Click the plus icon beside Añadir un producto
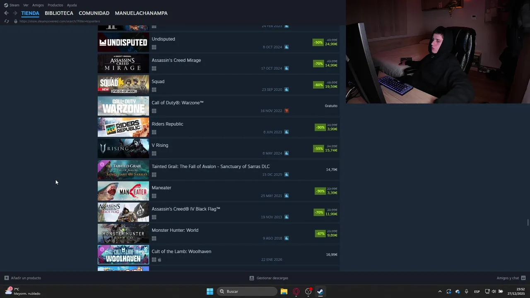 pyautogui.click(x=7, y=278)
